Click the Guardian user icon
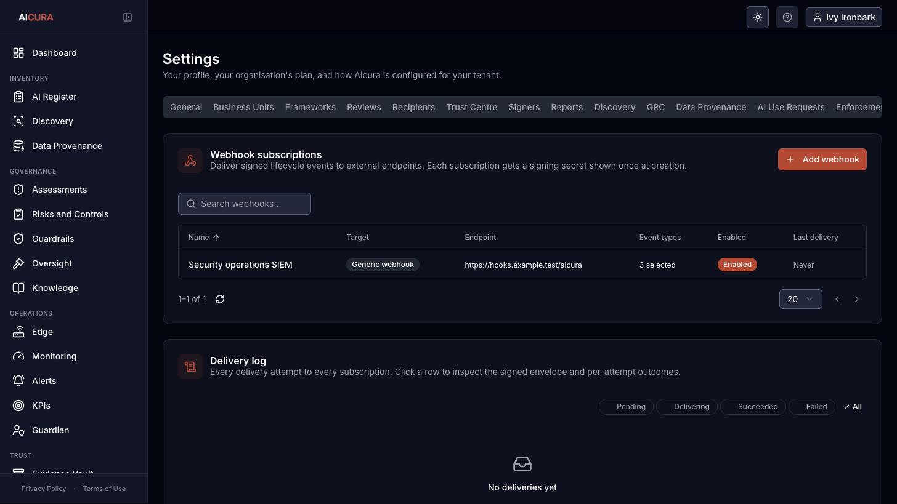This screenshot has height=504, width=897. click(x=18, y=430)
